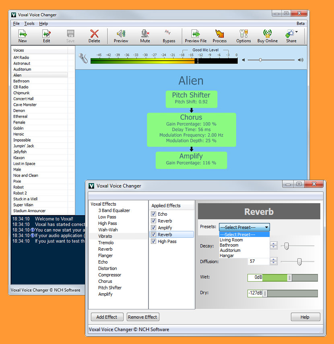Image resolution: width=334 pixels, height=344 pixels.
Task: Click the Amplify effect block
Action: (x=191, y=160)
